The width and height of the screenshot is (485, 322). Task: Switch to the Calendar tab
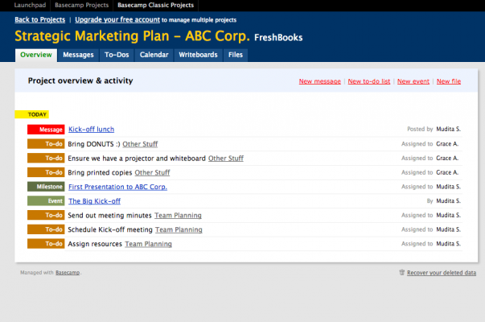tap(154, 55)
